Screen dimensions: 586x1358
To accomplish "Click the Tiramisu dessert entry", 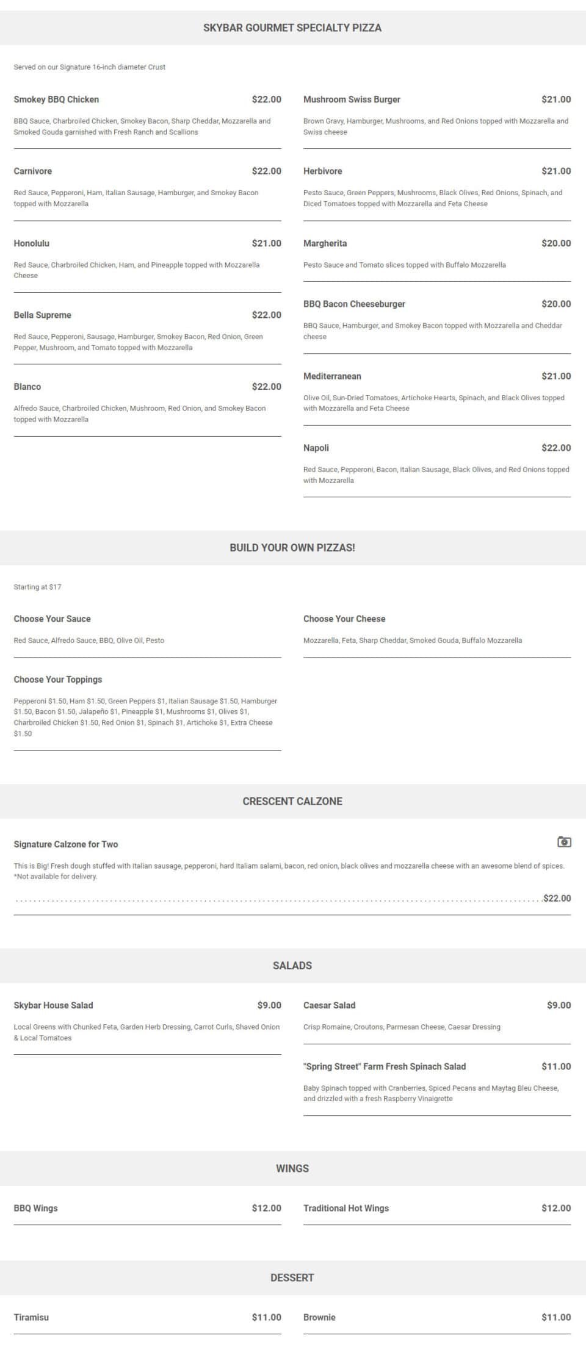I will (31, 1317).
